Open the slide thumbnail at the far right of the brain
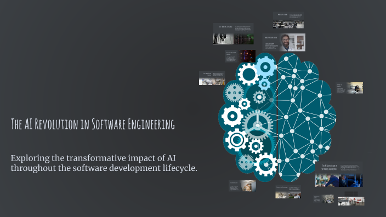Screen dimensions: 386x217 coord(349,88)
